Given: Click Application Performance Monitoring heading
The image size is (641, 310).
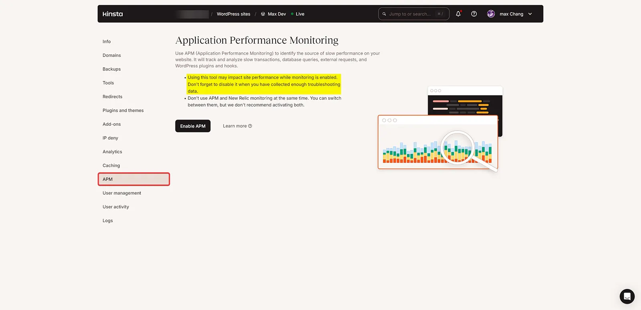Looking at the screenshot, I should (x=257, y=40).
